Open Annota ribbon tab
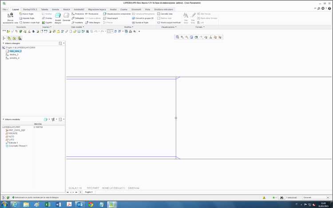Image resolution: width=333 pixels, height=208 pixels. 55,9
